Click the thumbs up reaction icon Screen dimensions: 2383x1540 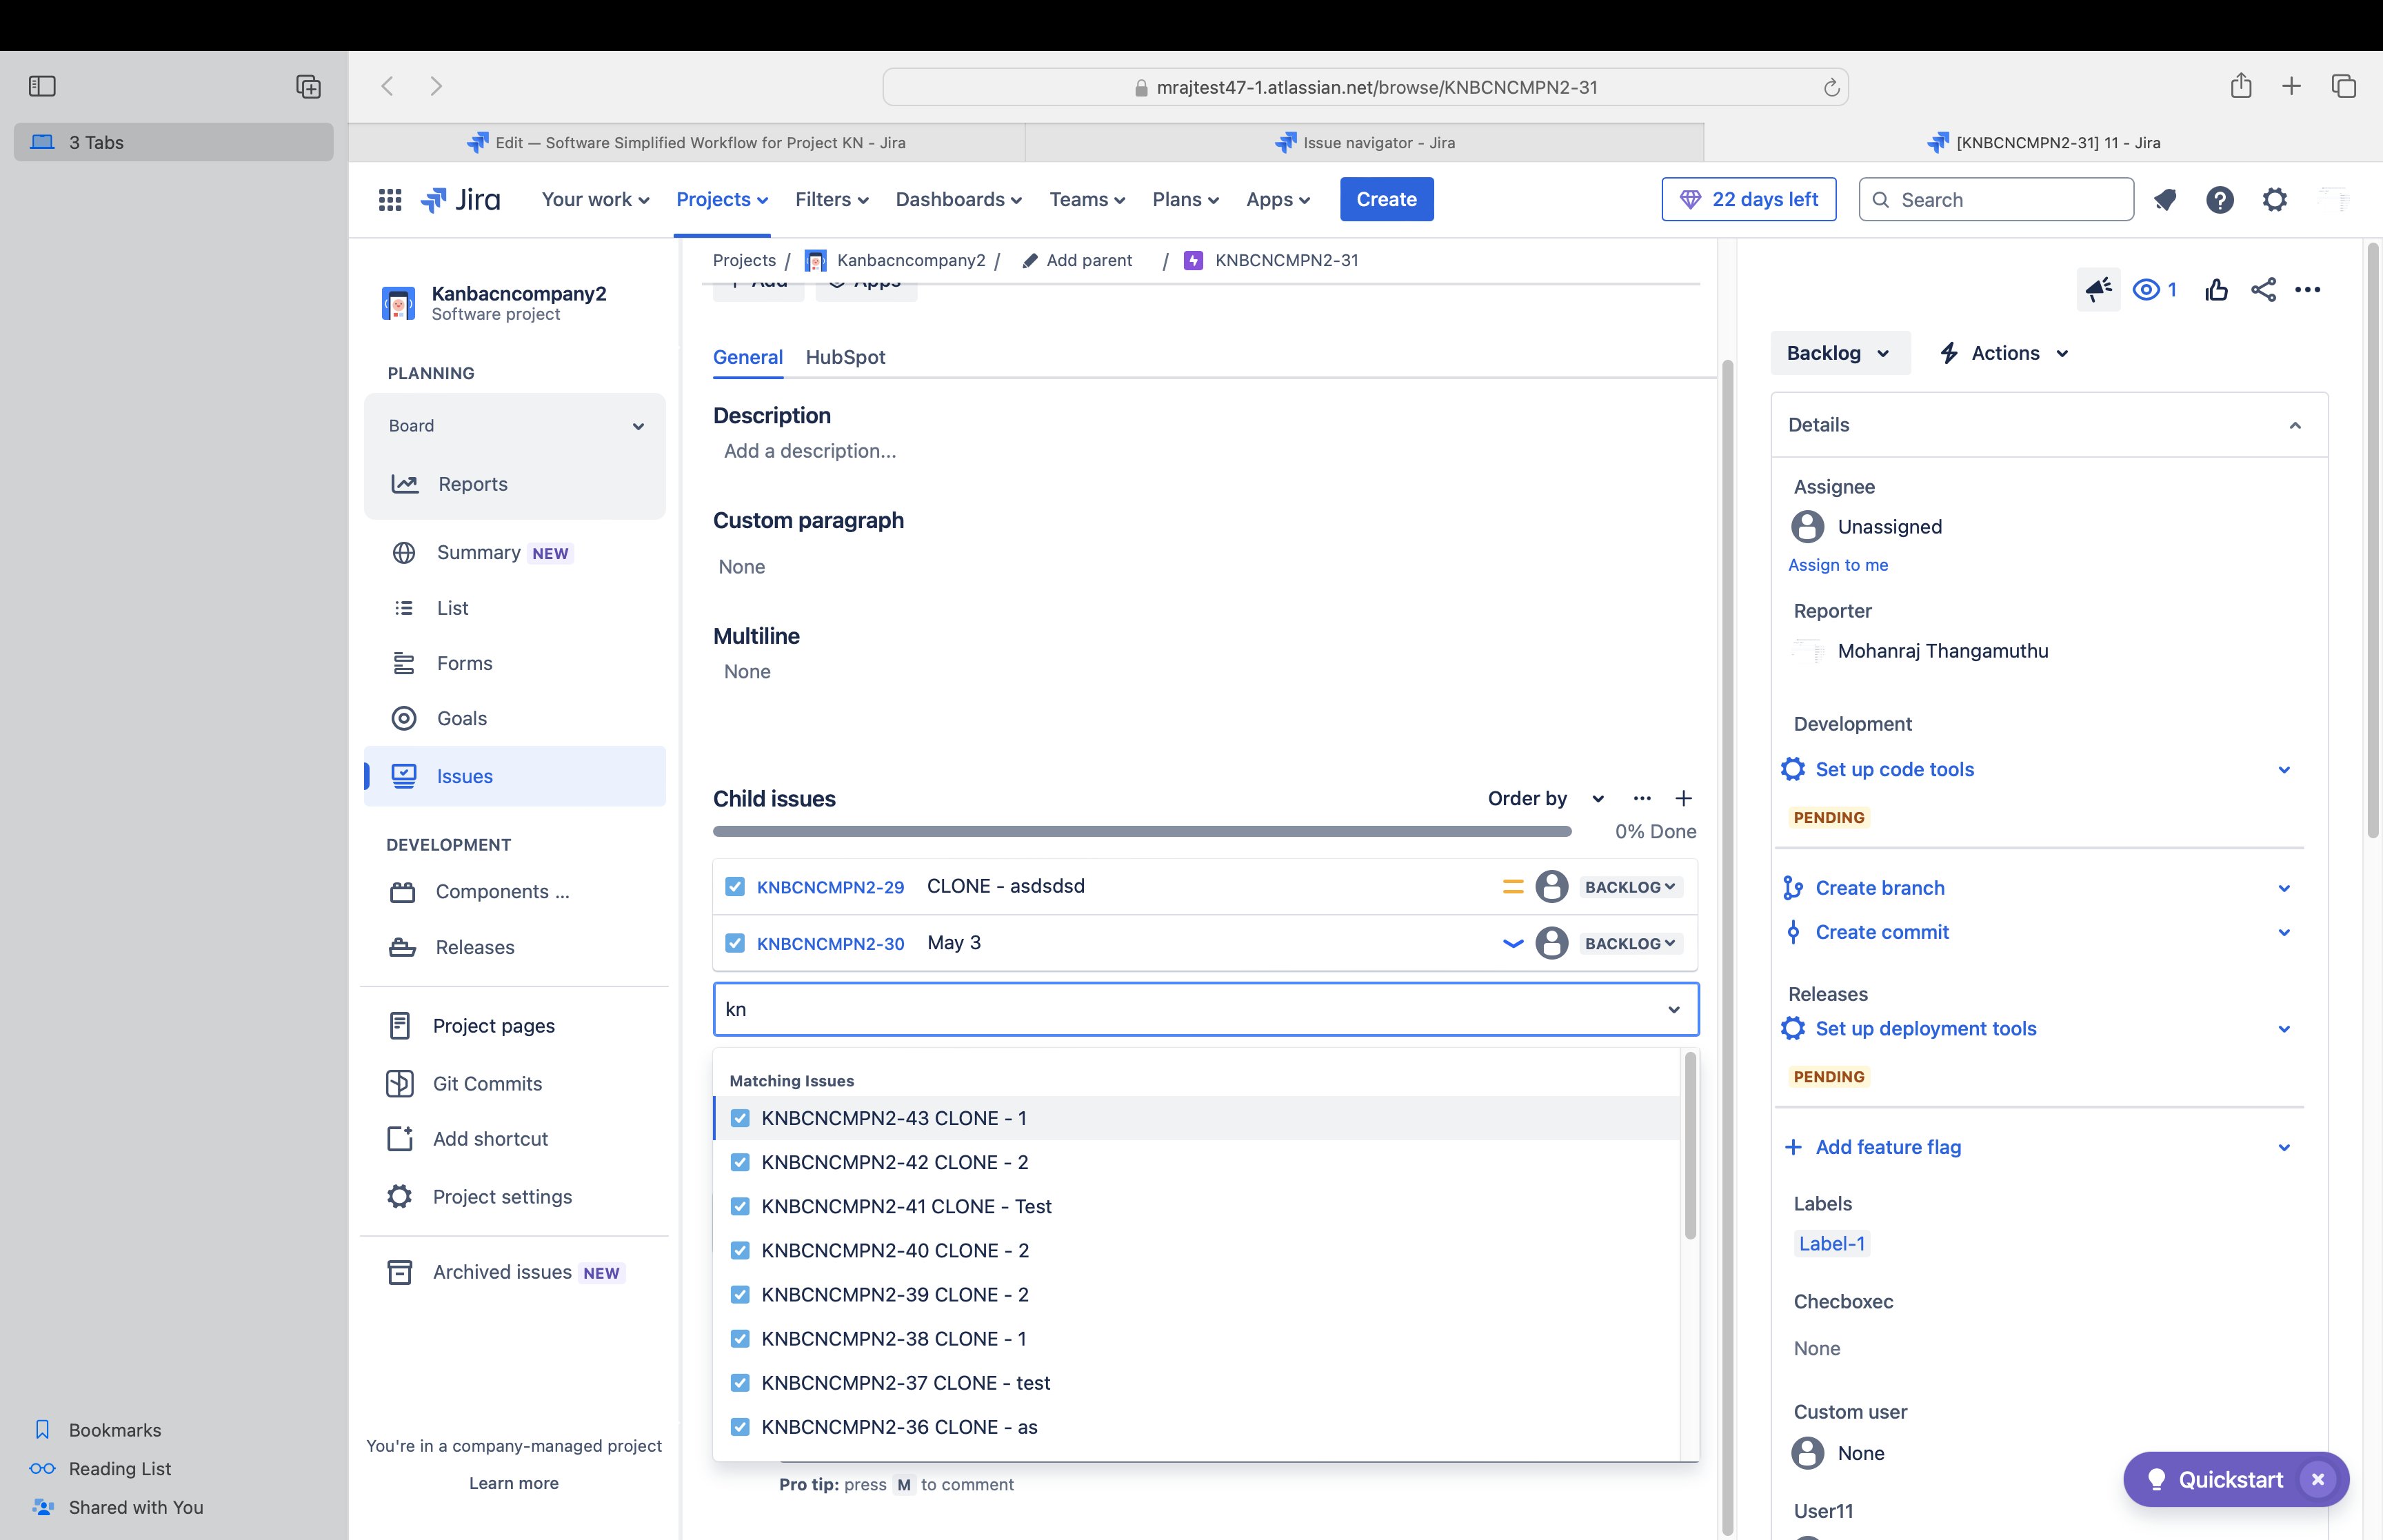click(x=2215, y=288)
